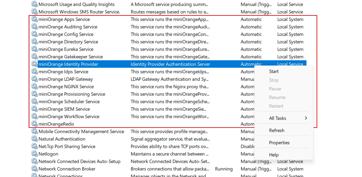Select the Natural Authentication service name

(x=62, y=139)
